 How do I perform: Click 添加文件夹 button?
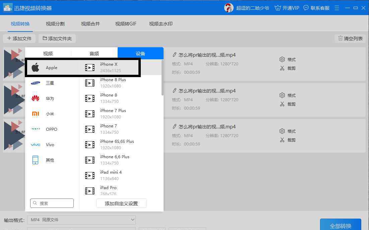pyautogui.click(x=57, y=38)
